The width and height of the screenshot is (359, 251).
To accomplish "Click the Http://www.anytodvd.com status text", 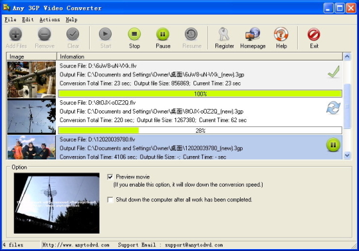I will click(x=76, y=245).
